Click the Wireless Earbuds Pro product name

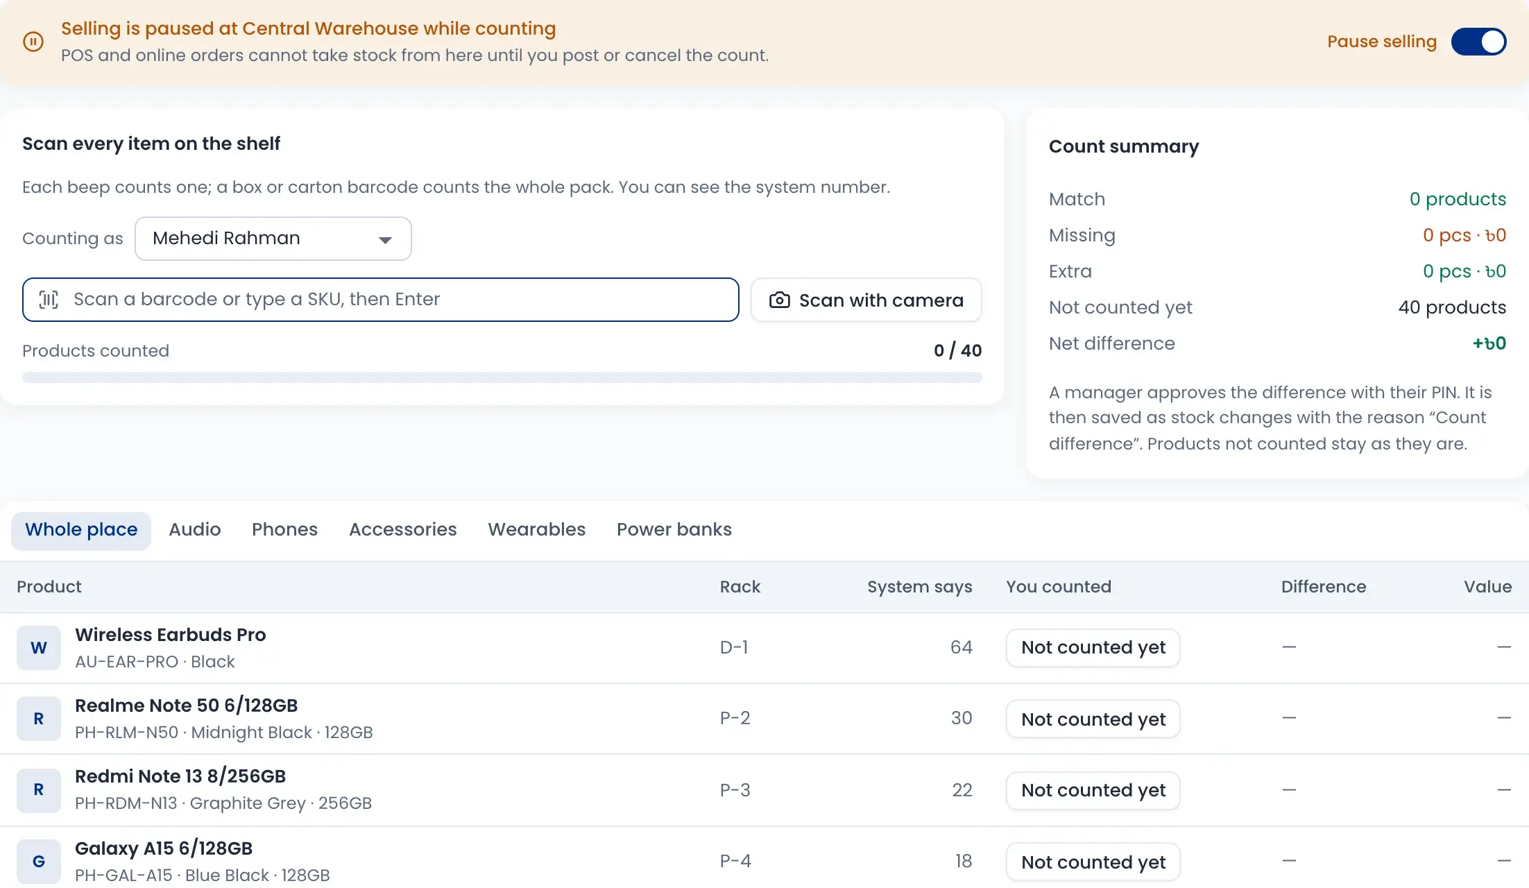click(171, 635)
